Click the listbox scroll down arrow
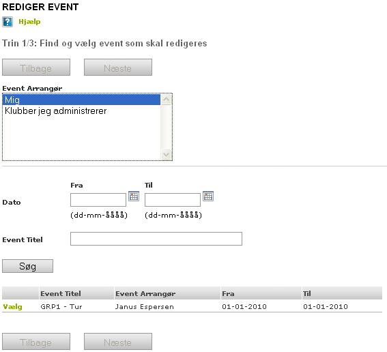This screenshot has width=387, height=352. tap(166, 155)
